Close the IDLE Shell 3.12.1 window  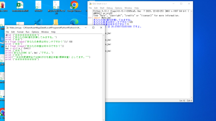[189, 4]
